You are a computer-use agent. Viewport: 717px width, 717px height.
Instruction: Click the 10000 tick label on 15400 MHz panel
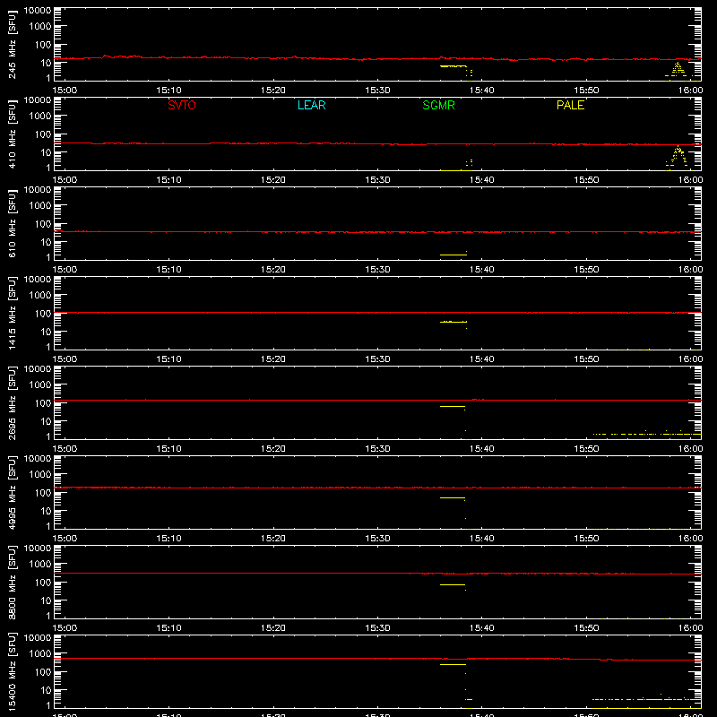pos(38,638)
